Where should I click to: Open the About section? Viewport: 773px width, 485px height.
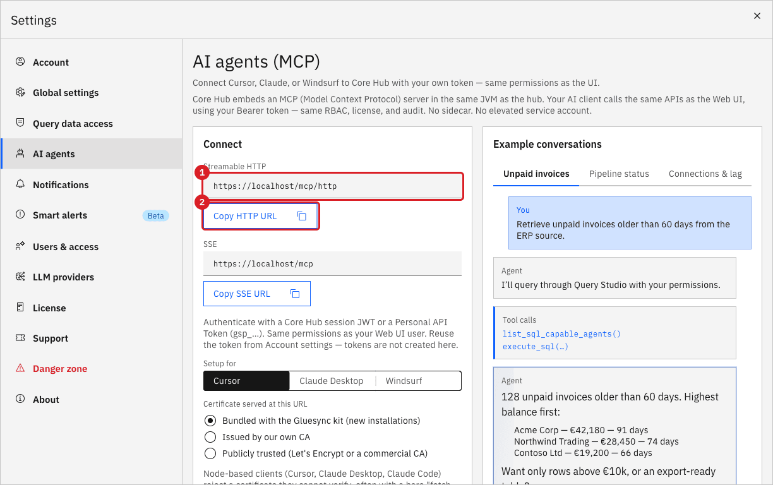[92, 399]
